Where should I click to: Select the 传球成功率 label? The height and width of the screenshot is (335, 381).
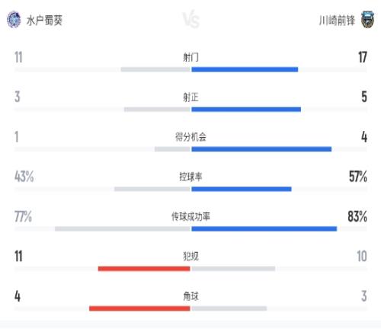[190, 216]
